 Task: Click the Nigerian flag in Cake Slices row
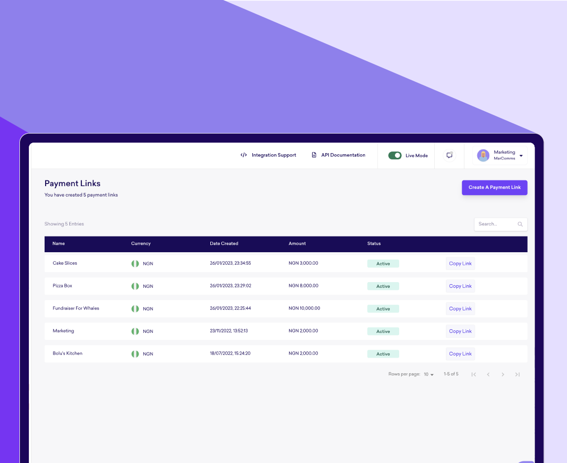pos(135,264)
